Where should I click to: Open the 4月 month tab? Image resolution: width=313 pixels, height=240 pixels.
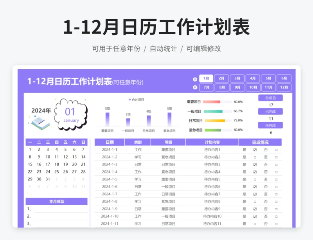tap(253, 78)
